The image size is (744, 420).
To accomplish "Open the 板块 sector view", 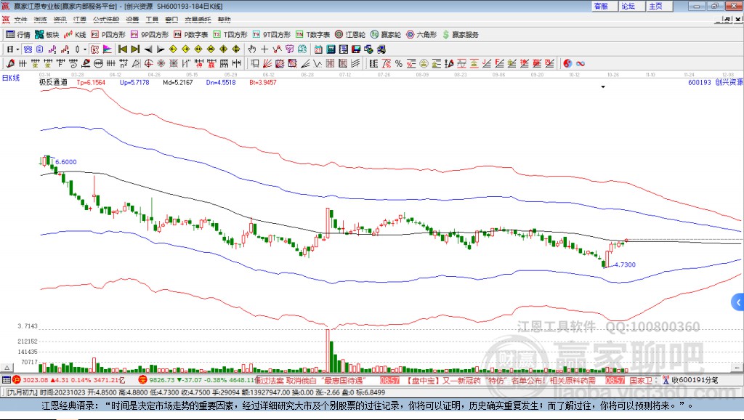I will pos(46,35).
